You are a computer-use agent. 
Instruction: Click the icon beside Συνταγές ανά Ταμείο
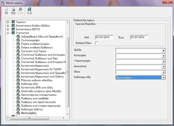(18, 51)
